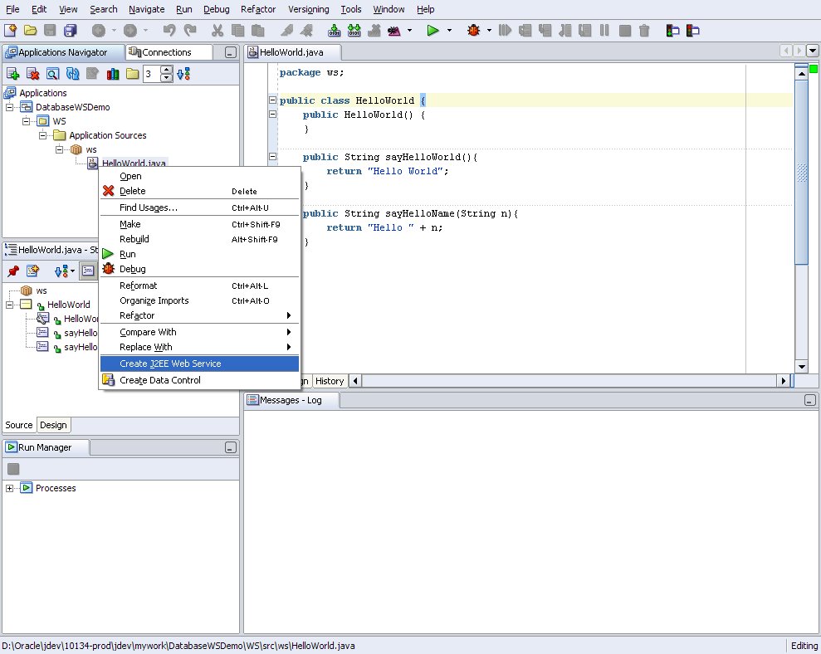Select the HelloWorld.java editor tab
821x654 pixels.
[x=293, y=51]
